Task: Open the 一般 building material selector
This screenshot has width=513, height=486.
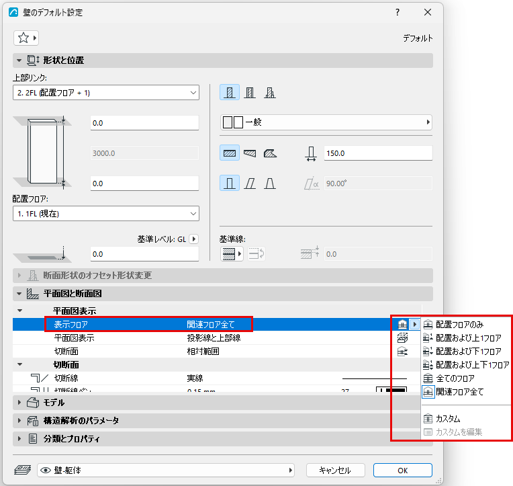Action: (326, 122)
